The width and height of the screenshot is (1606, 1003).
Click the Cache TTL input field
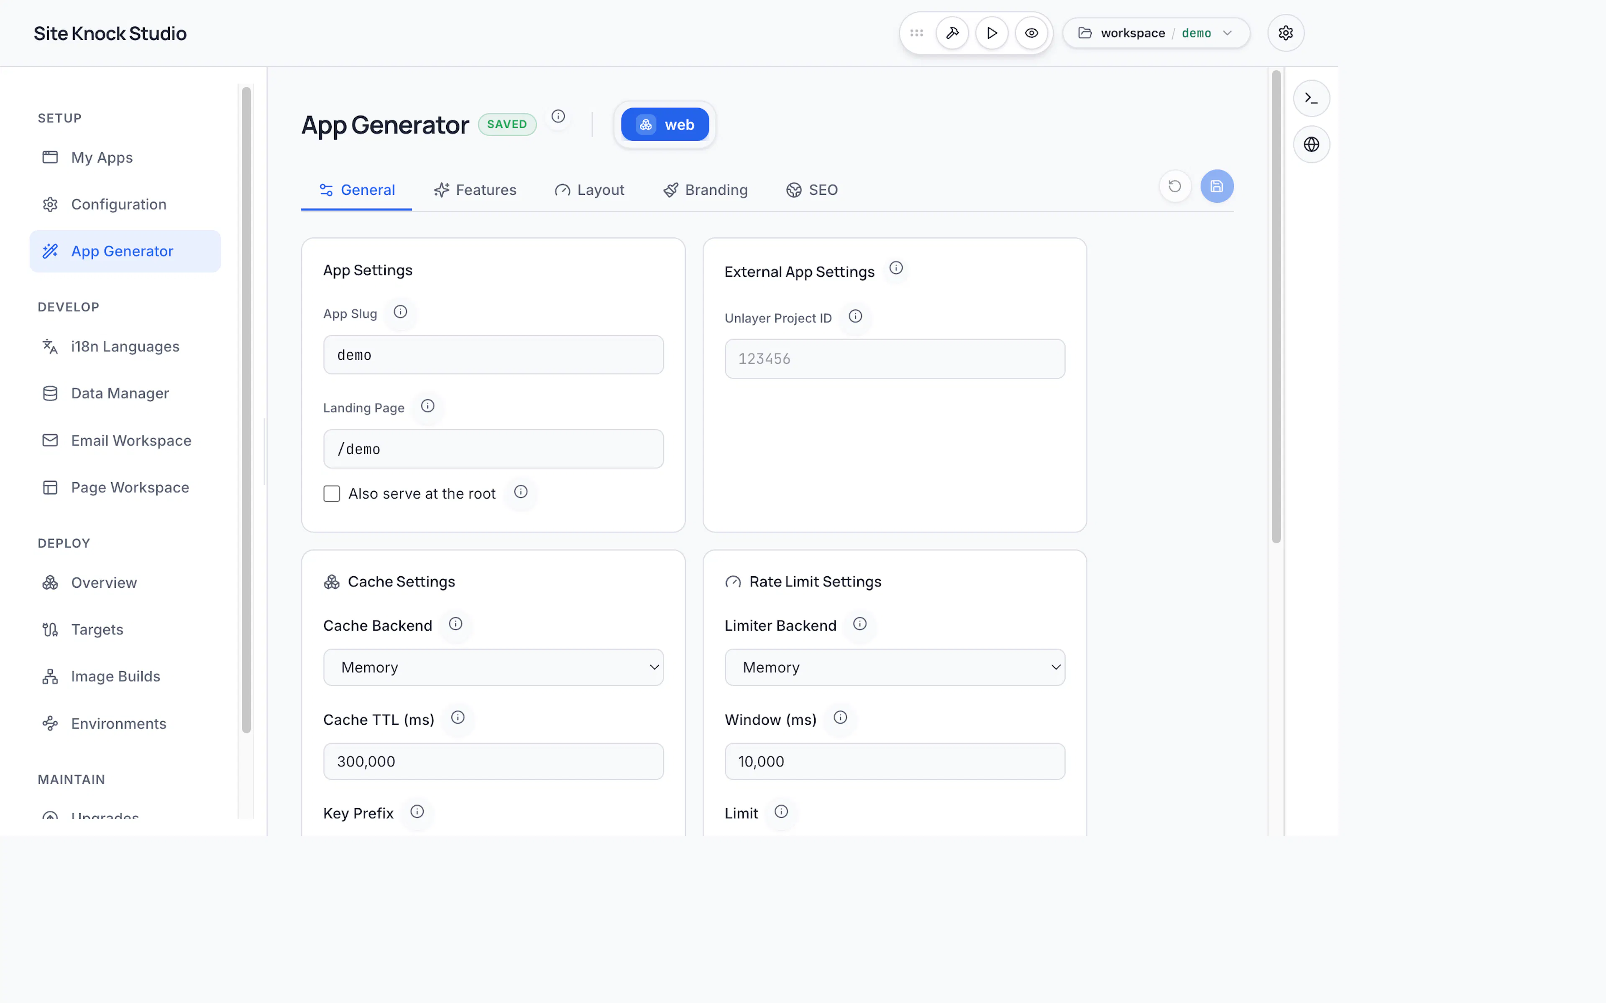(493, 761)
